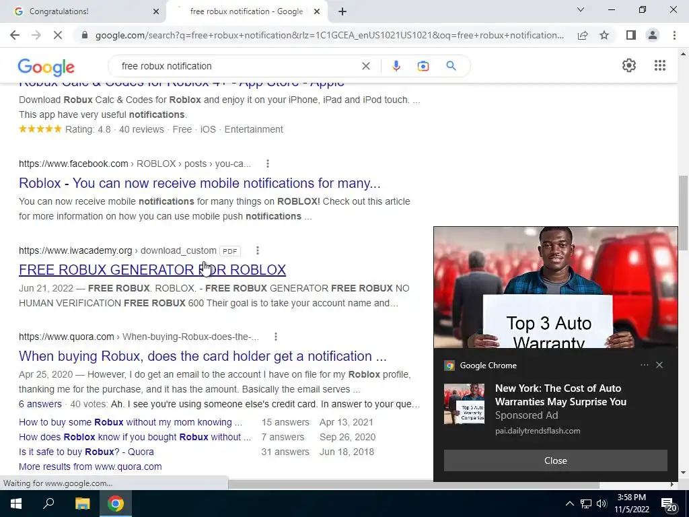Close the Congratulations! tab
The image size is (689, 517).
click(x=156, y=11)
